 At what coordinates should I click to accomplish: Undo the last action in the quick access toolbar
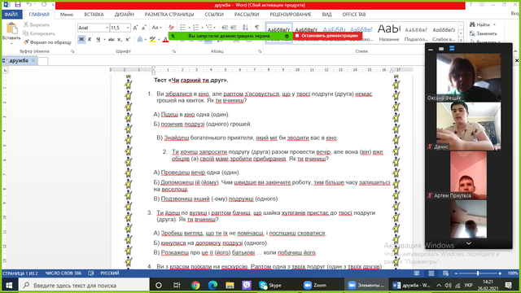29,4
